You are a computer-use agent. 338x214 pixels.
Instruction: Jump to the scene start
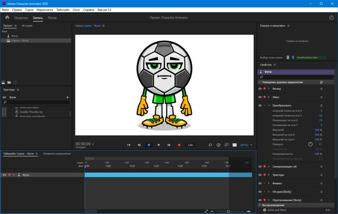(129, 145)
